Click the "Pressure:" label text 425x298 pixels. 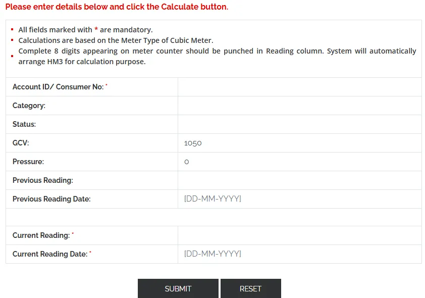coord(28,162)
